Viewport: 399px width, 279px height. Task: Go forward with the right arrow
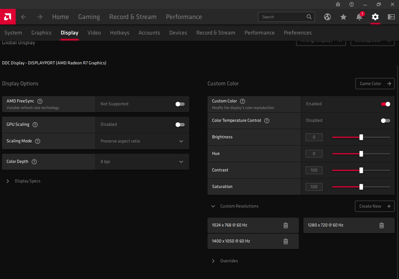coord(40,17)
